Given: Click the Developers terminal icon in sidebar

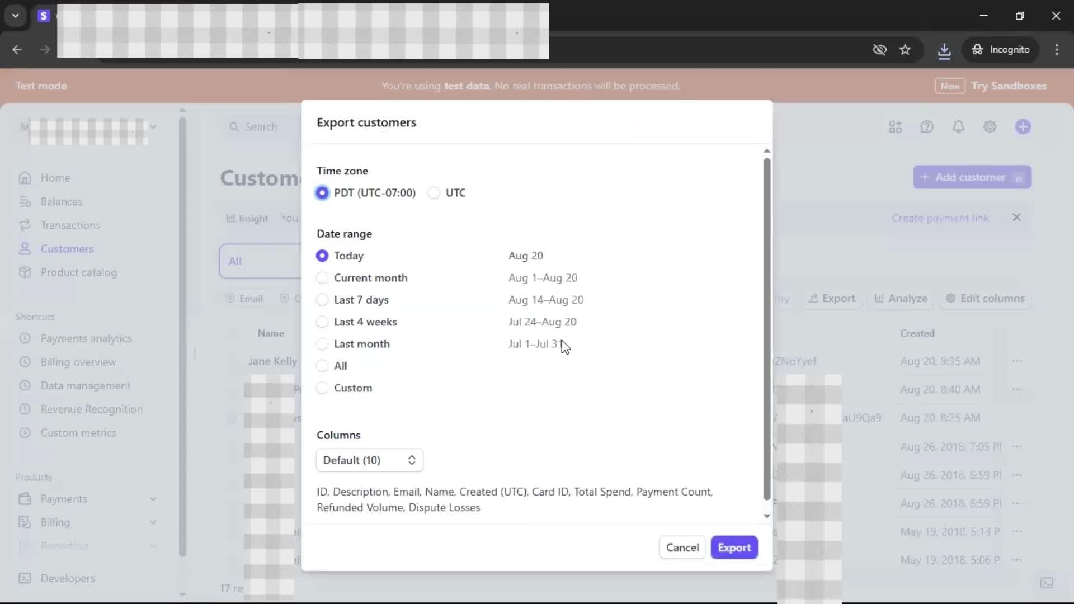Looking at the screenshot, I should click(x=25, y=578).
